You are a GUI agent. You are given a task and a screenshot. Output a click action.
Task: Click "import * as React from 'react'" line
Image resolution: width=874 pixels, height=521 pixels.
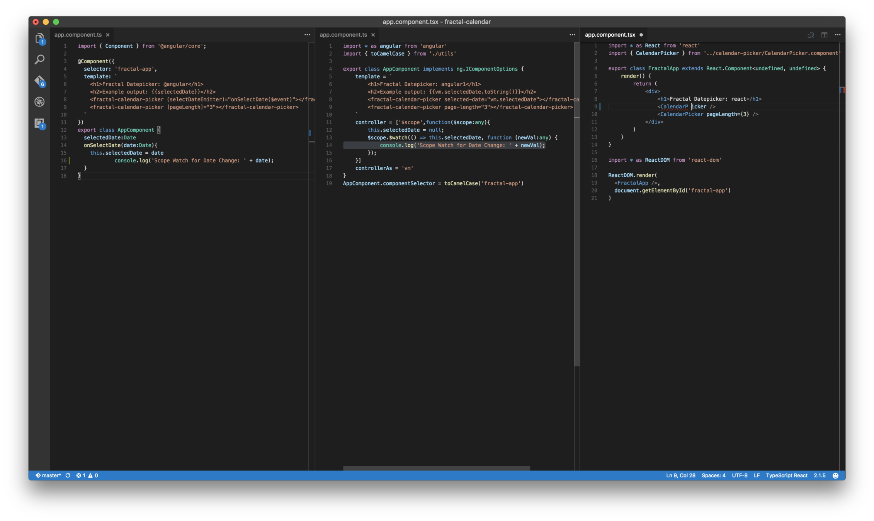point(654,46)
